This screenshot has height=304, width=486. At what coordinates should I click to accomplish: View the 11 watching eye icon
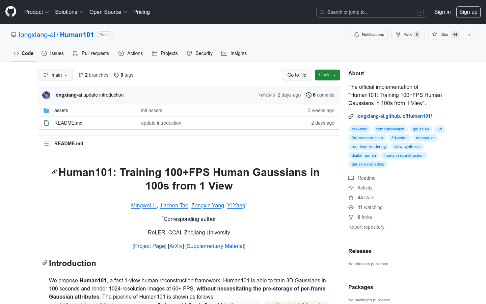point(351,207)
